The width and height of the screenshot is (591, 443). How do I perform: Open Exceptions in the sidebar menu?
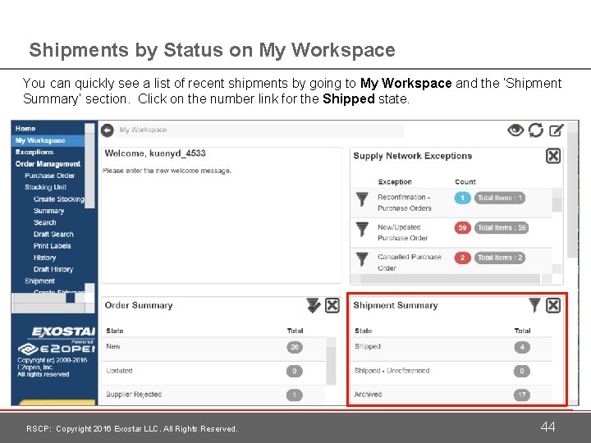(x=34, y=152)
